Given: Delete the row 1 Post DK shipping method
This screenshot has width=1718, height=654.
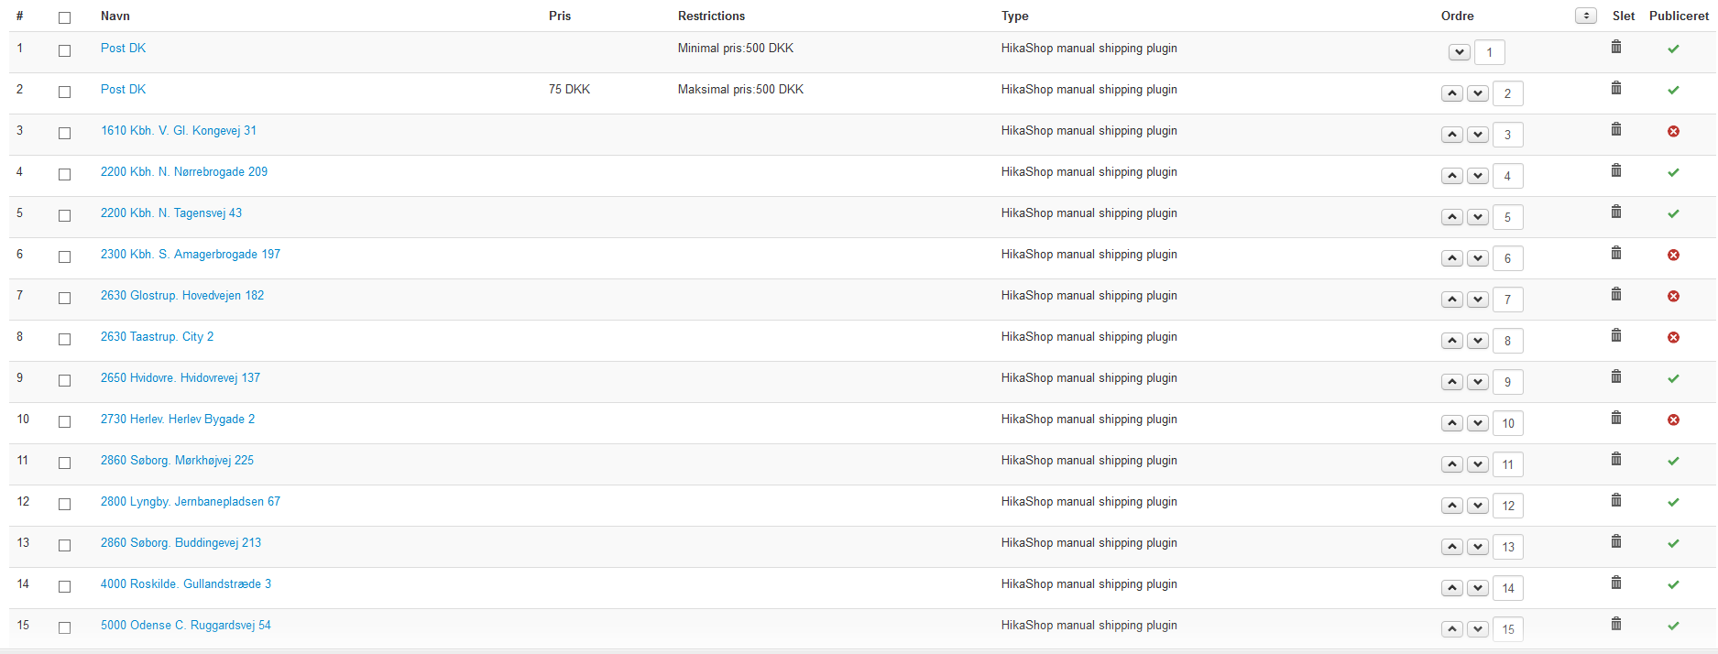Looking at the screenshot, I should [1616, 47].
